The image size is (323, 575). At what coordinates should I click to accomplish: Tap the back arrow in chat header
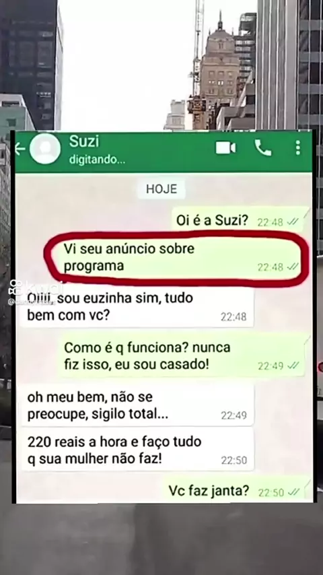click(20, 149)
